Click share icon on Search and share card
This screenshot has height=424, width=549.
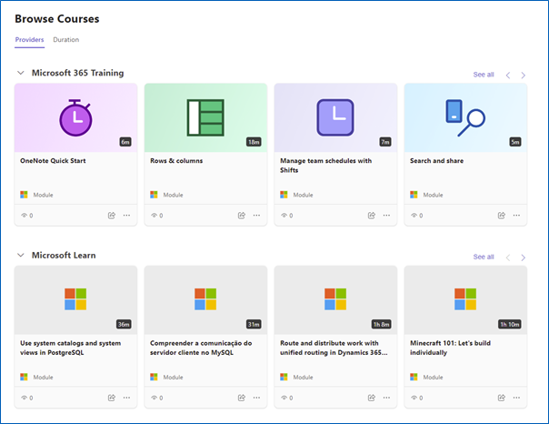point(502,215)
